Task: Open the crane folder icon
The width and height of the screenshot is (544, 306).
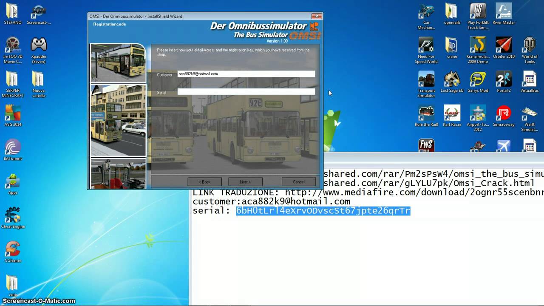Action: point(452,48)
